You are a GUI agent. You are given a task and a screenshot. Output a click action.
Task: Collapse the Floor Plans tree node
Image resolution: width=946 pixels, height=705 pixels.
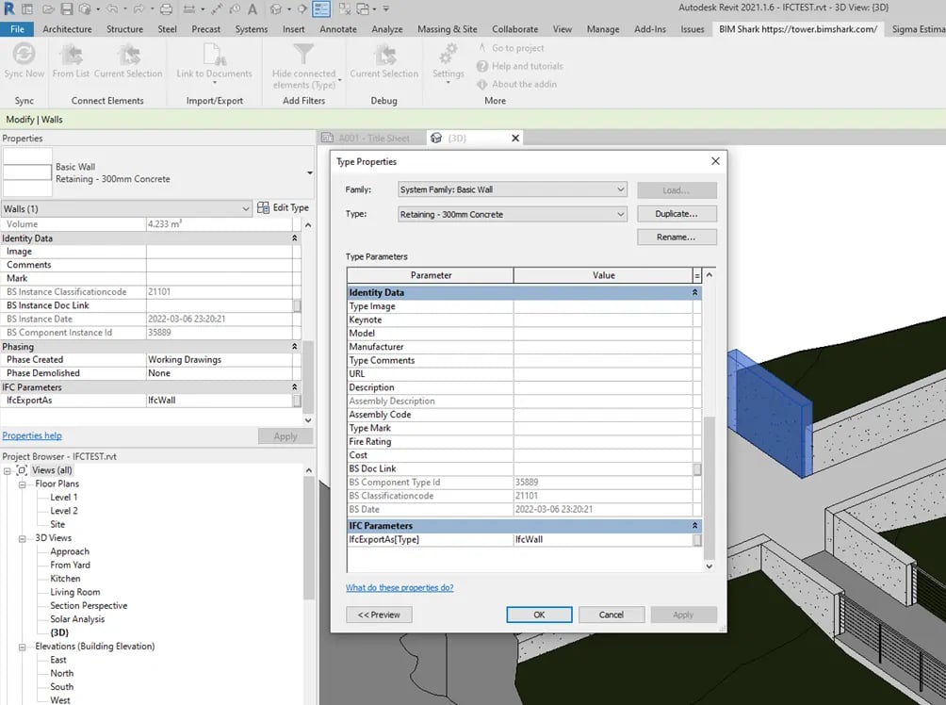23,484
